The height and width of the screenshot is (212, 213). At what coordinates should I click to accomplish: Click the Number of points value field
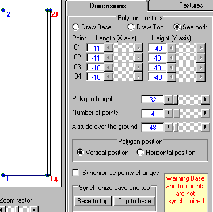[153, 113]
